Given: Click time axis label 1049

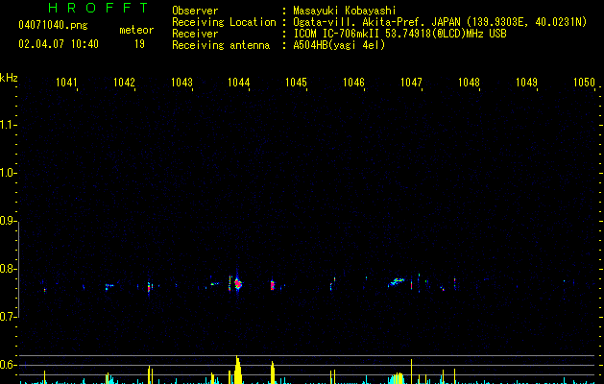Looking at the screenshot, I should [526, 83].
